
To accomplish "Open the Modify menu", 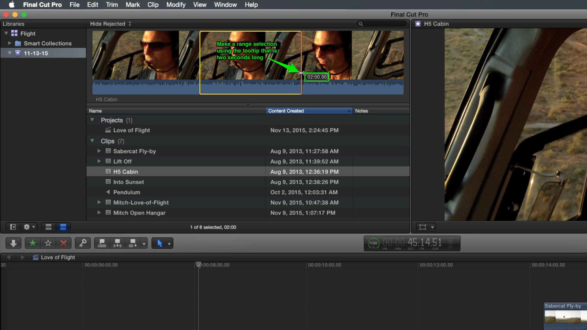I will point(176,5).
